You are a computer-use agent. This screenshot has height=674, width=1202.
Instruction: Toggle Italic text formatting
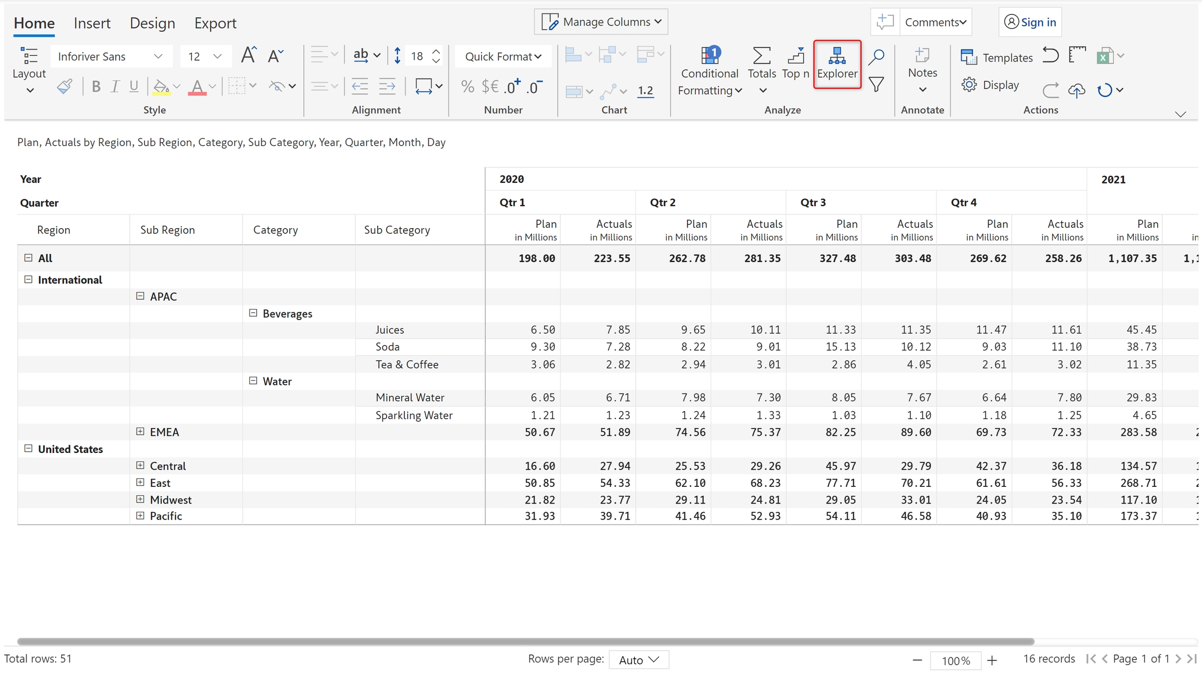point(115,87)
